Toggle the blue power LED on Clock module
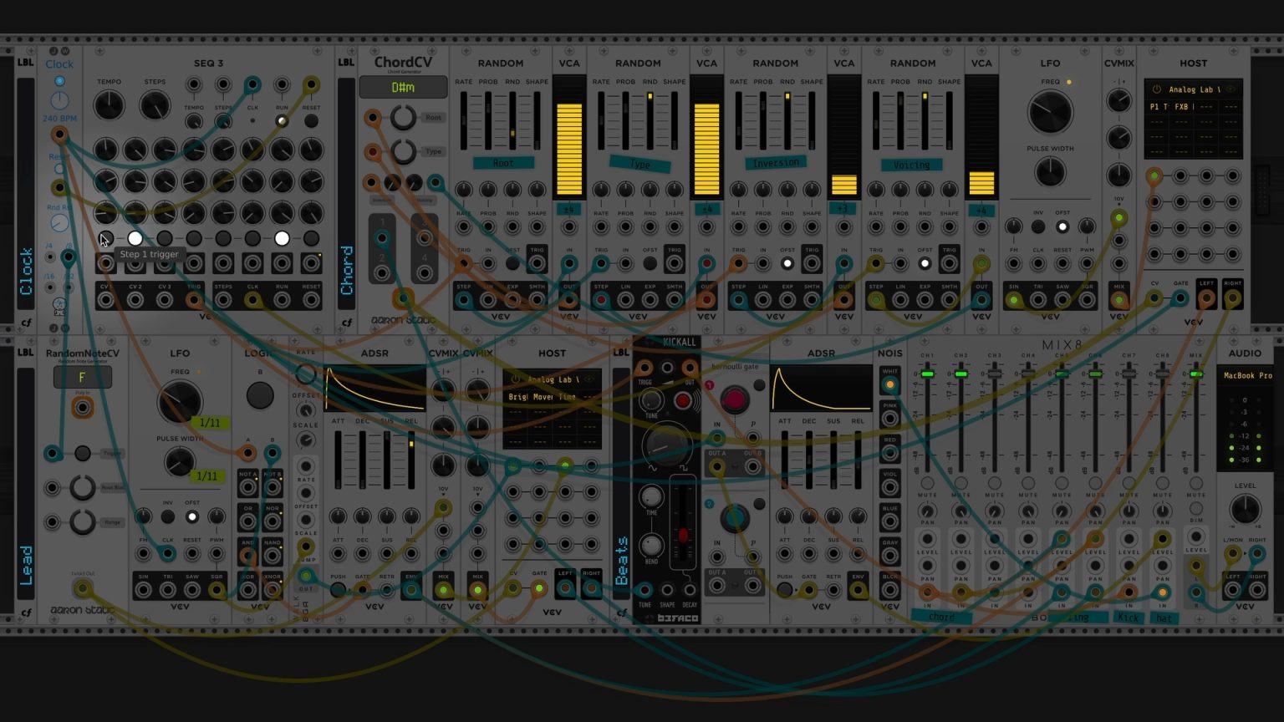This screenshot has height=722, width=1284. pos(59,81)
